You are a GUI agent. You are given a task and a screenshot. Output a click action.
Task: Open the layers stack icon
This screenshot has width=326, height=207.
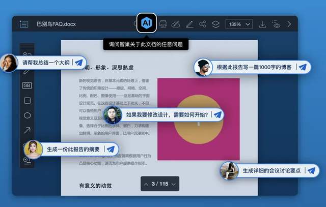(215, 24)
